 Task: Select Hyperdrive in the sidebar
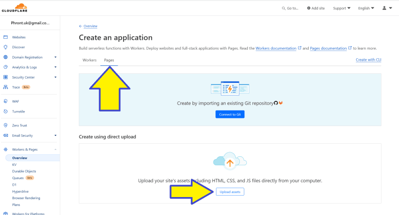(20, 192)
